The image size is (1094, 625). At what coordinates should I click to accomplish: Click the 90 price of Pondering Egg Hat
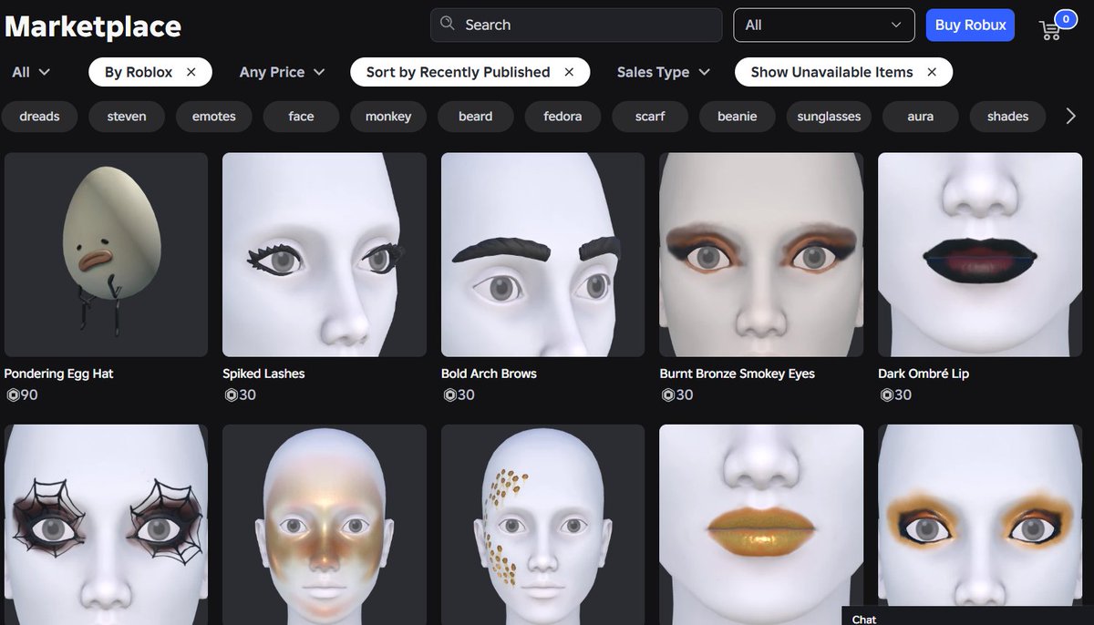coord(29,395)
